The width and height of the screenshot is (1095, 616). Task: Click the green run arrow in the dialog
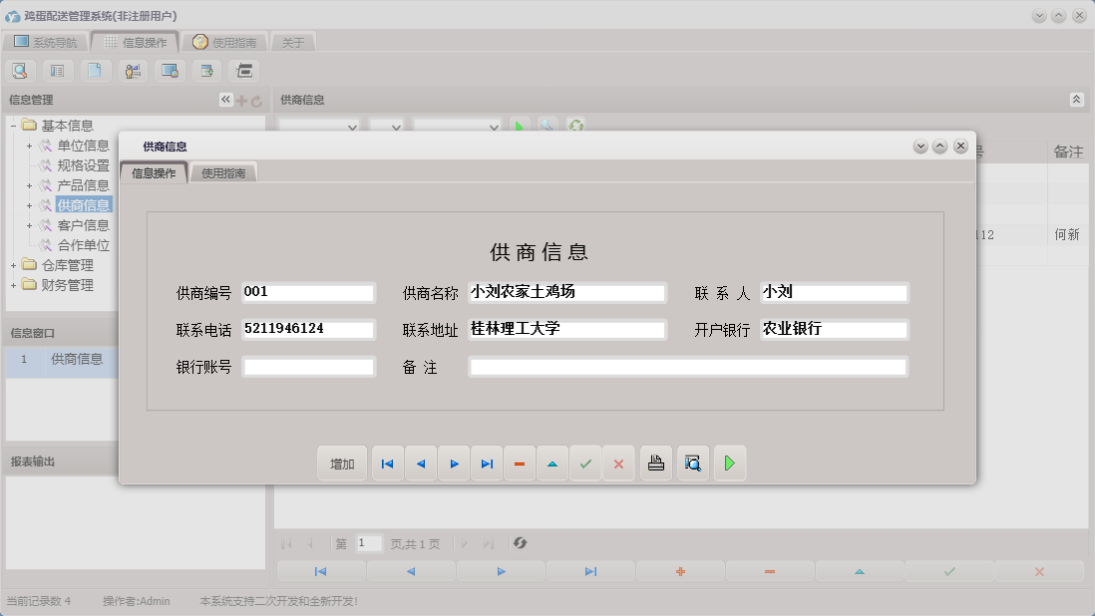[x=729, y=462]
